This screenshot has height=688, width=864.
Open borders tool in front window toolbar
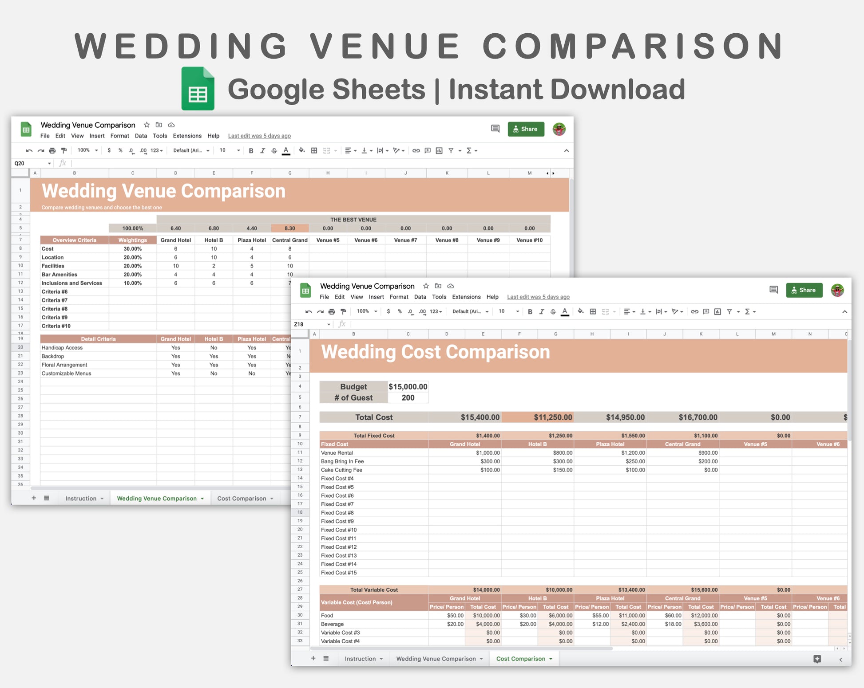click(593, 312)
